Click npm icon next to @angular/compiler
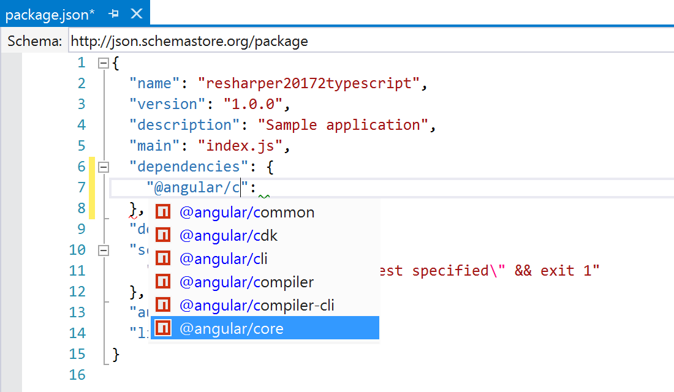This screenshot has height=392, width=674. (162, 281)
